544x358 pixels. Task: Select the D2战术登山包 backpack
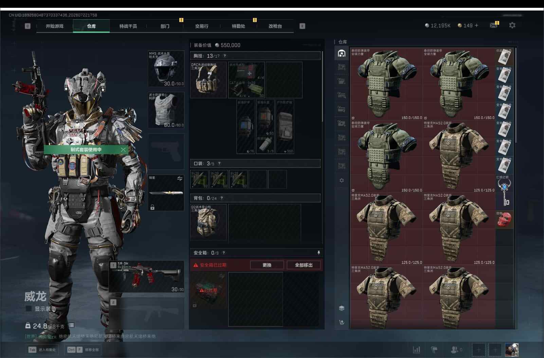tap(208, 222)
